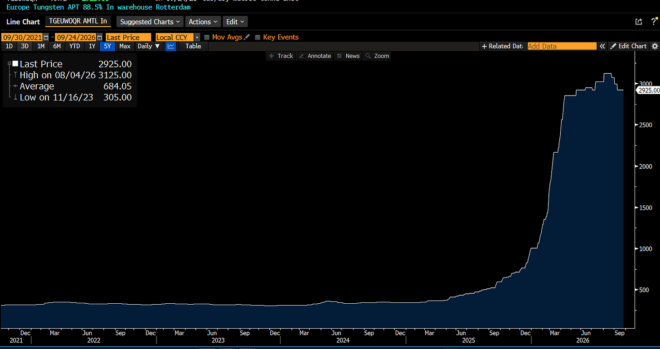Open the export/share icon at top right
Screen dimensions: 660x349
point(639,21)
